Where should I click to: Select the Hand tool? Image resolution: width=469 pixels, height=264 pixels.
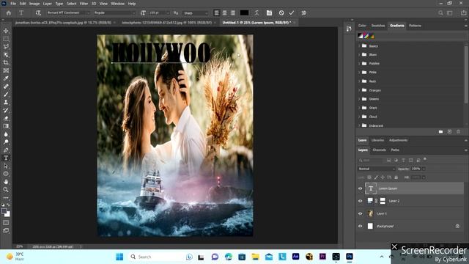[x=6, y=182]
